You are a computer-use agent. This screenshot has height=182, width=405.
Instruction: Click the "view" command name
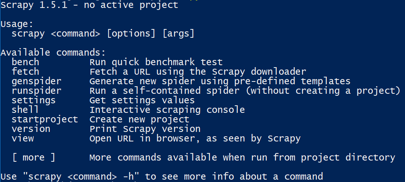click(x=23, y=138)
